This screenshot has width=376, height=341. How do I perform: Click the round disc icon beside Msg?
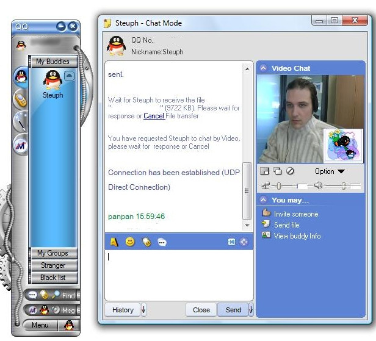(56, 310)
